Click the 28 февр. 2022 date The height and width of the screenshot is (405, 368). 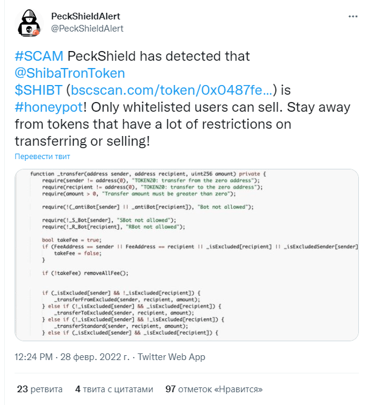[95, 357]
